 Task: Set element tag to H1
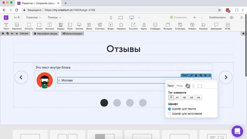[x=178, y=98]
